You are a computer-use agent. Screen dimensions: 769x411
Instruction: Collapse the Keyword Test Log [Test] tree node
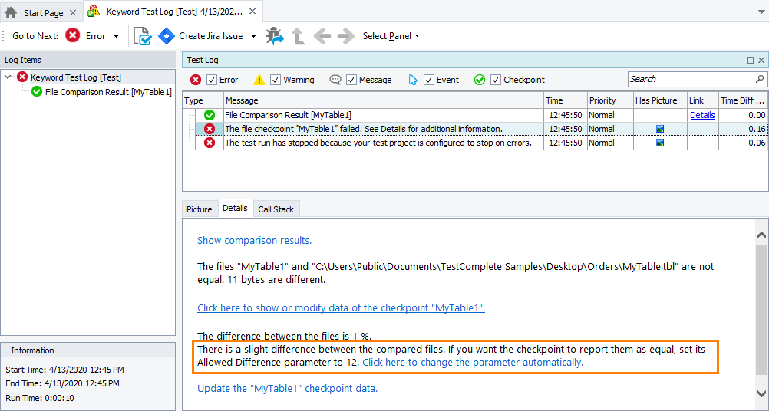(x=8, y=77)
